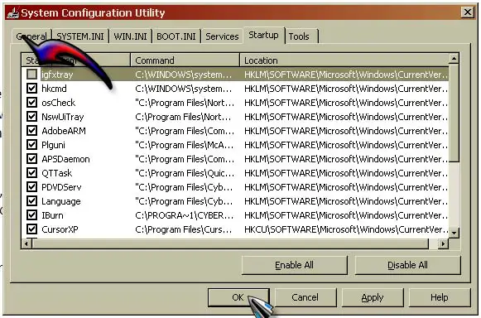Select the NswUiTray row name
Screen dimensions: 481x318
tap(63, 117)
